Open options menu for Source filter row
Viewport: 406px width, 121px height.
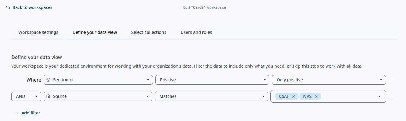coord(393,96)
